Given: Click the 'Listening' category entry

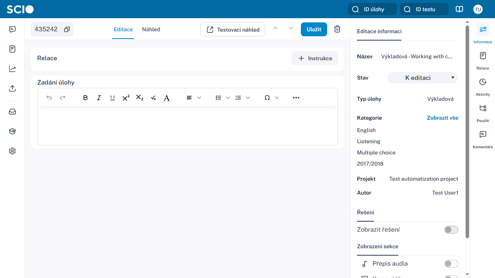Looking at the screenshot, I should [x=369, y=141].
